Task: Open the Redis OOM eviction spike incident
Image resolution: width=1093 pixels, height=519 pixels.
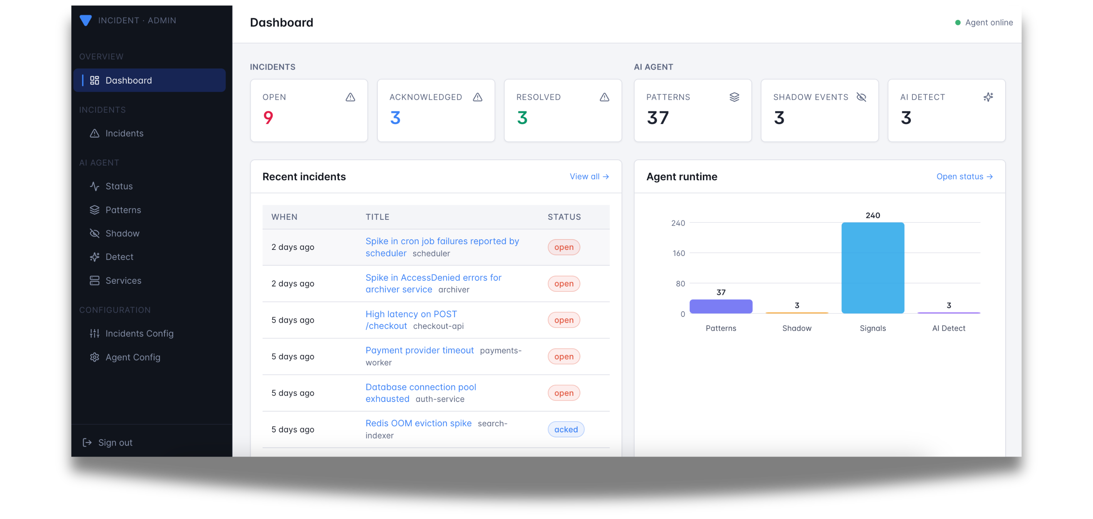Action: [418, 423]
